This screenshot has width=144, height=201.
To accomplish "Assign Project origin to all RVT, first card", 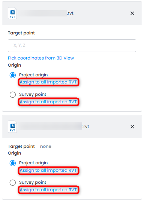I will 48,82.
